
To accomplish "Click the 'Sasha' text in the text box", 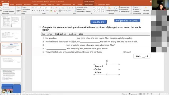I will [98, 69].
